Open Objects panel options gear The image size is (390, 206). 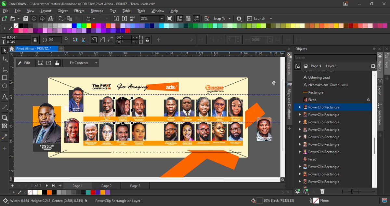tap(373, 66)
